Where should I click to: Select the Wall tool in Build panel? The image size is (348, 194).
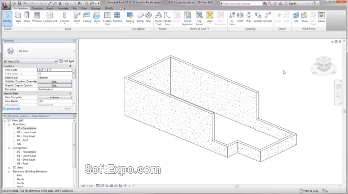18,17
